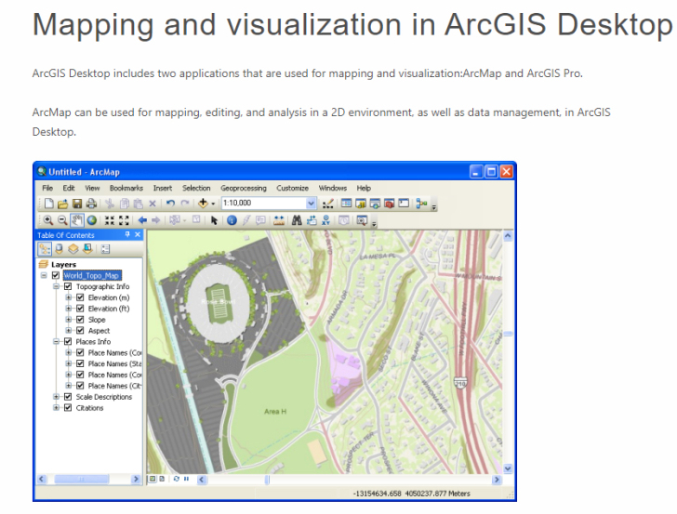Viewport: 677px width, 514px height.
Task: Open the Selection menu
Action: (x=196, y=188)
